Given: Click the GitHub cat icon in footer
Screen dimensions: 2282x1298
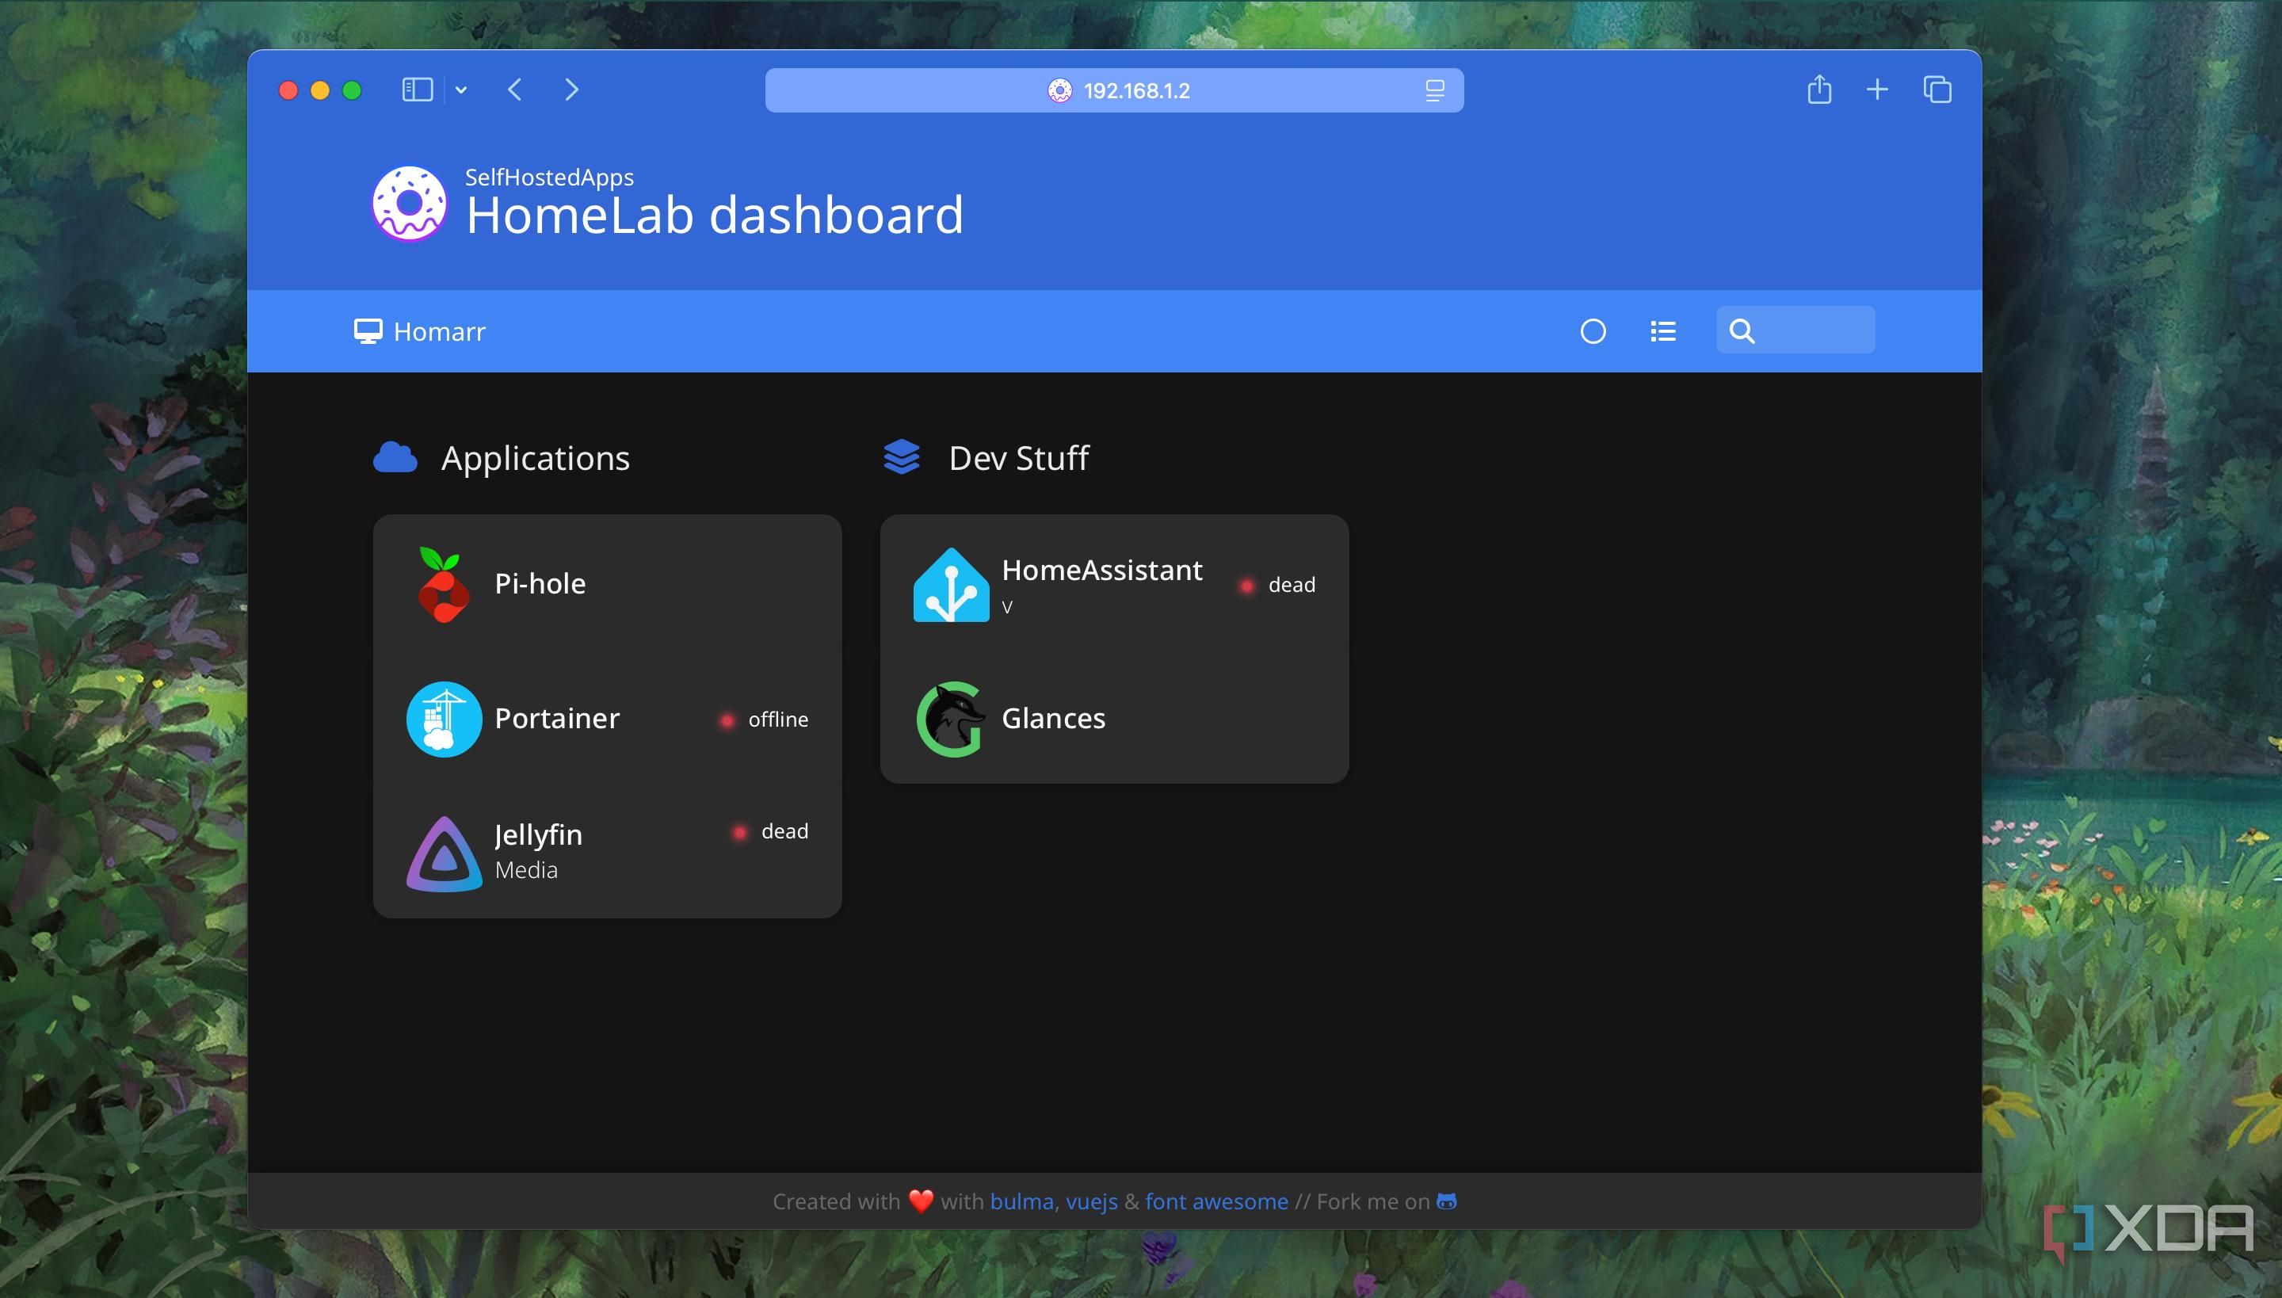Looking at the screenshot, I should point(1447,1201).
